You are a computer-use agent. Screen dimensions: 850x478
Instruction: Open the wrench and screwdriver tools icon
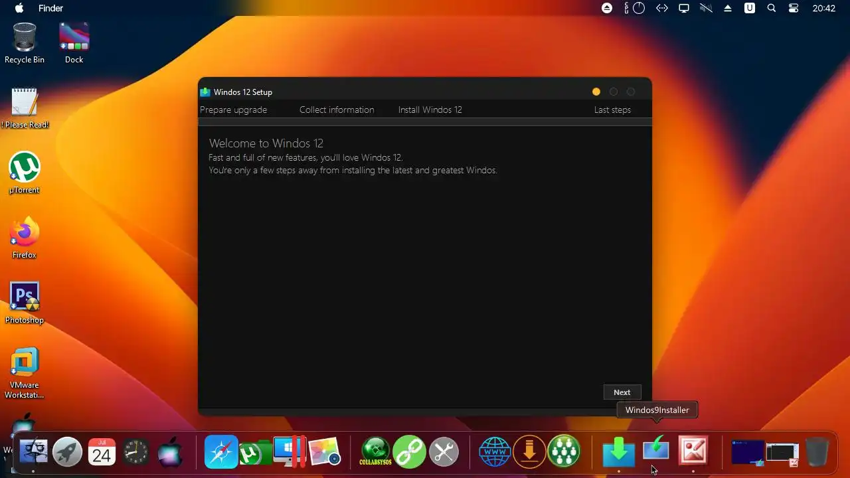point(444,452)
